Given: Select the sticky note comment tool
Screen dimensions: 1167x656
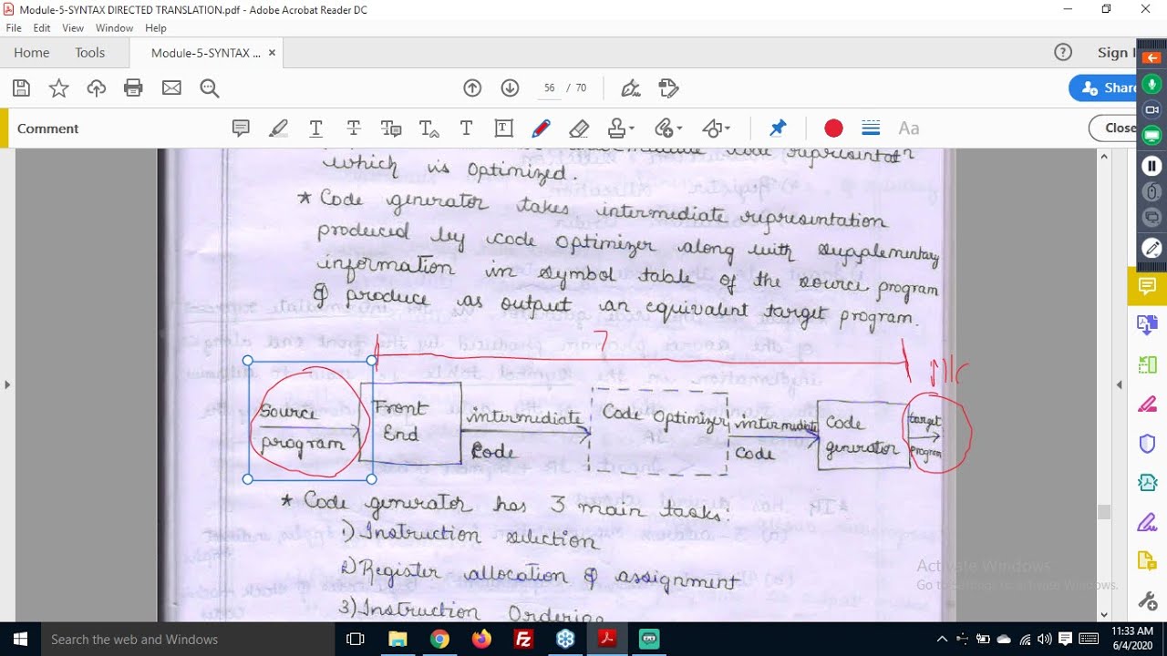Looking at the screenshot, I should (x=241, y=128).
